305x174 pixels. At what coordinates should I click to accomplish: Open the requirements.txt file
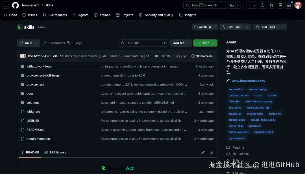click(x=38, y=139)
